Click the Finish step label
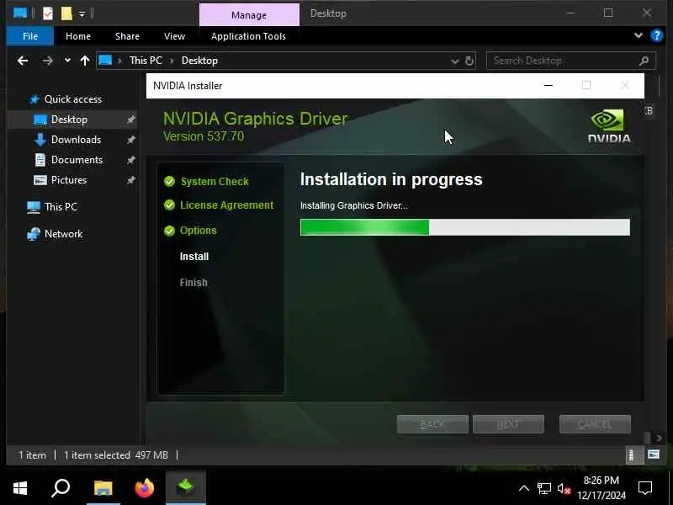 coord(193,282)
